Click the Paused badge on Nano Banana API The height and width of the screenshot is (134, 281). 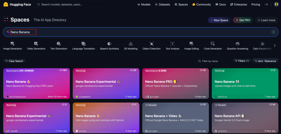coord(221,105)
